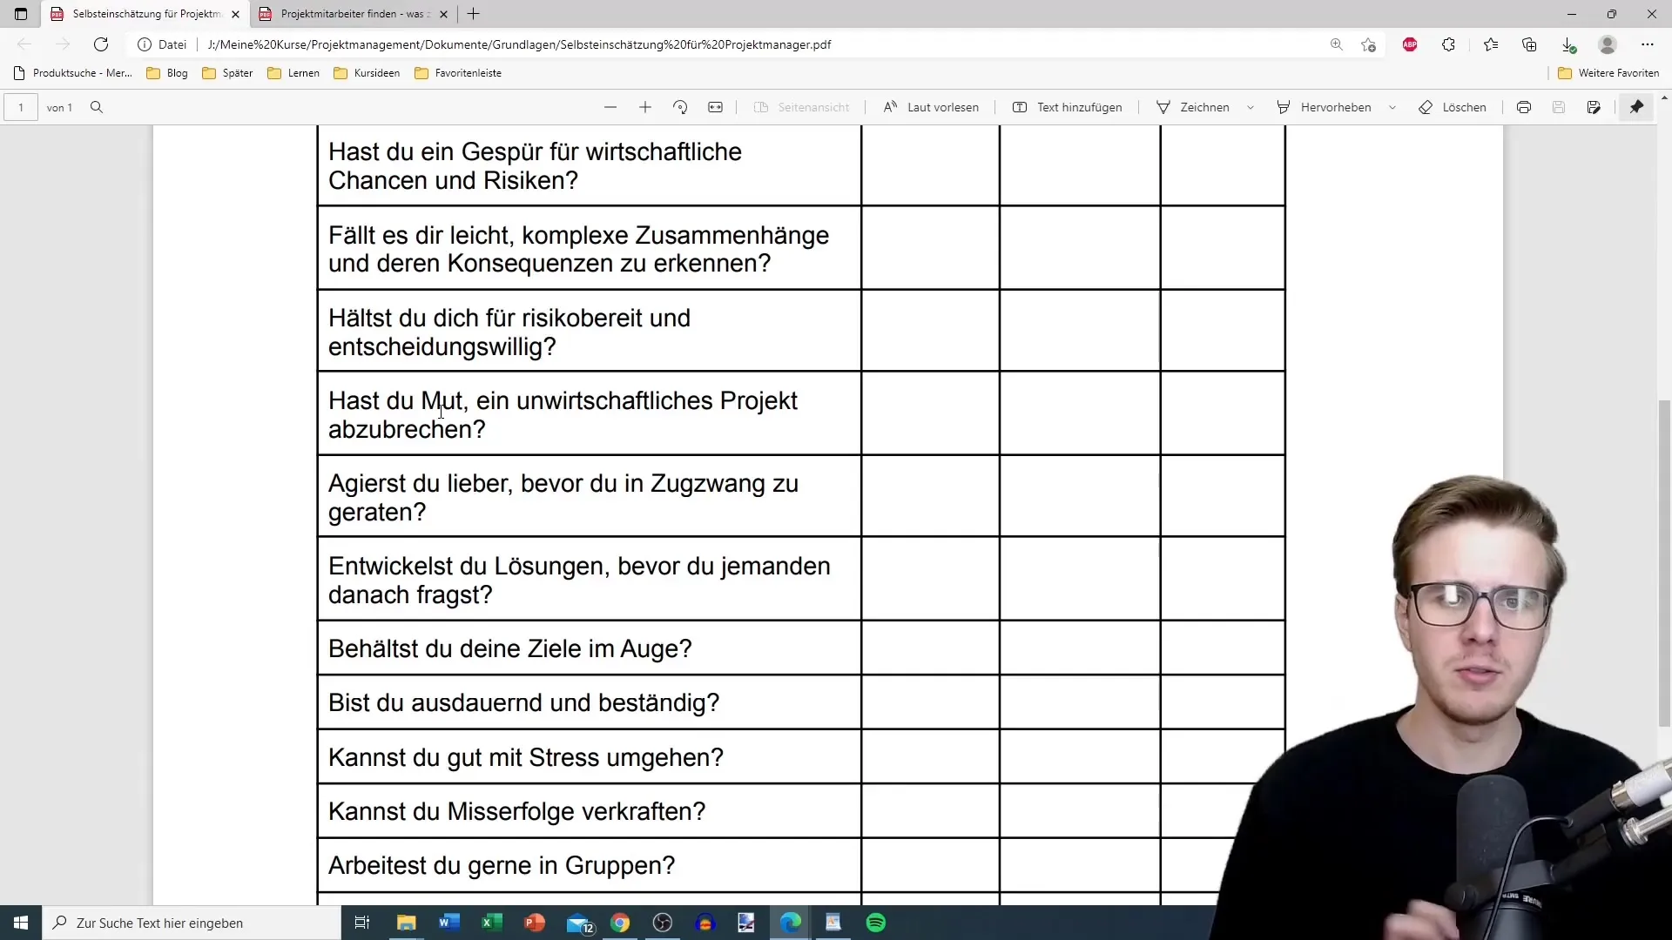Select Text hinzufügen tool

tap(1067, 107)
